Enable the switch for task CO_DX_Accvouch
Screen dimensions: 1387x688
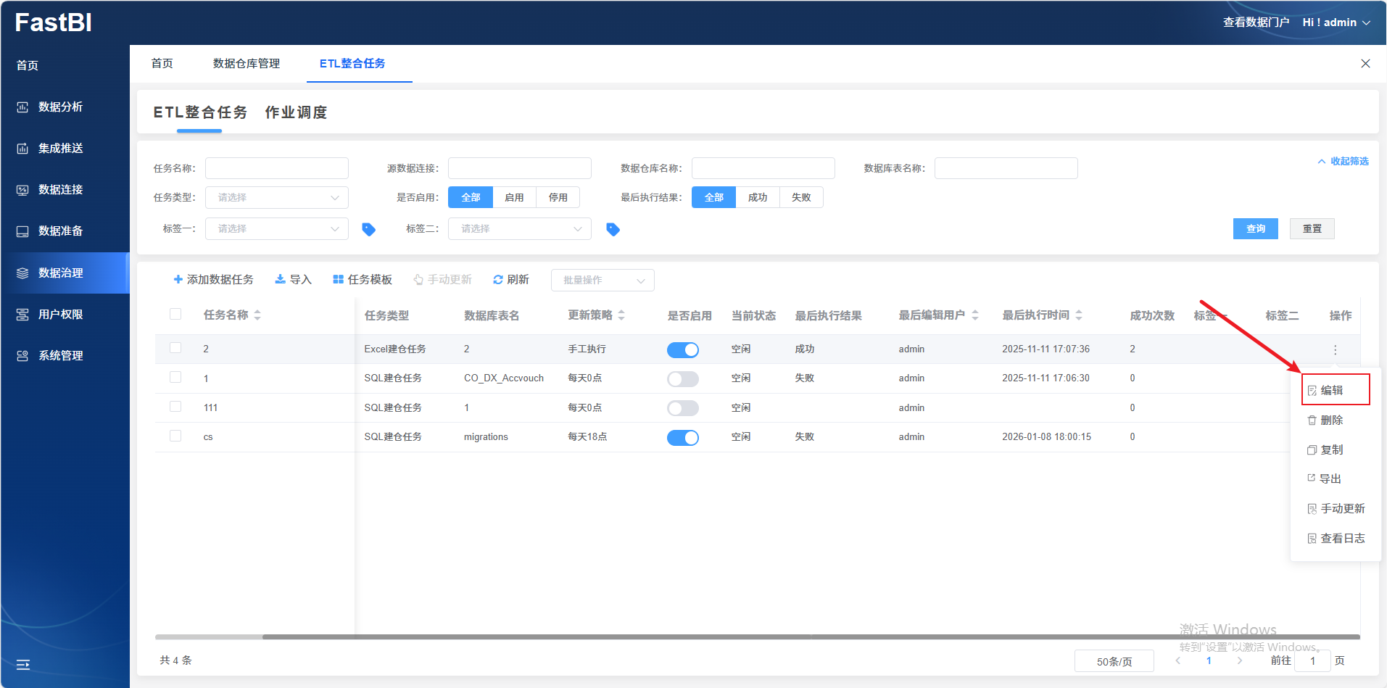pyautogui.click(x=682, y=378)
